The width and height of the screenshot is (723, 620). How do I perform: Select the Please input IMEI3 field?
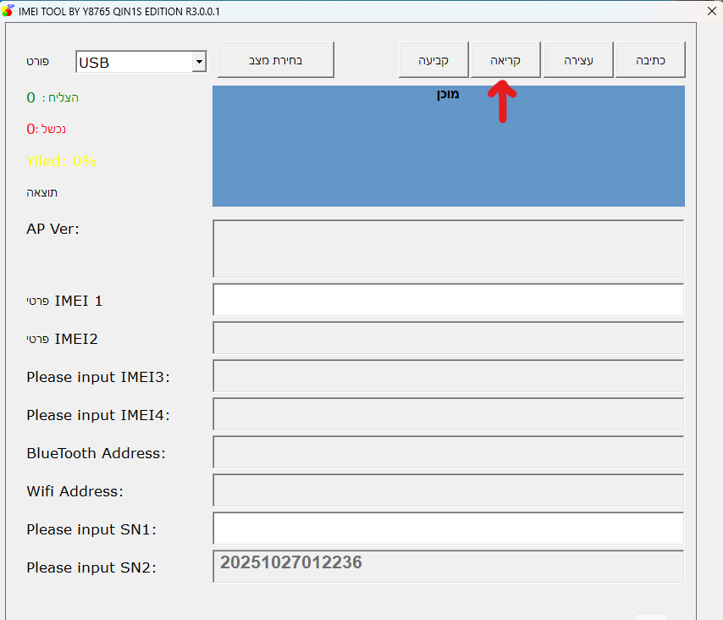[448, 375]
